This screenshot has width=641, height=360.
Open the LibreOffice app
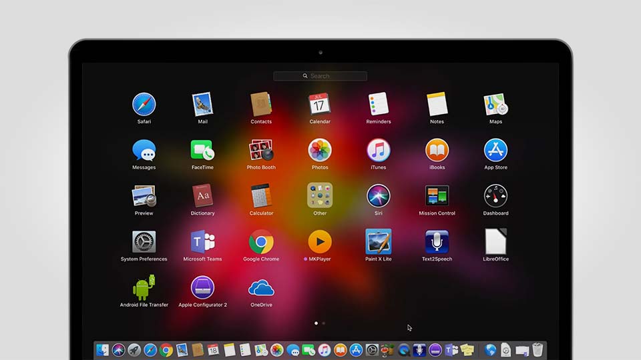click(x=495, y=241)
